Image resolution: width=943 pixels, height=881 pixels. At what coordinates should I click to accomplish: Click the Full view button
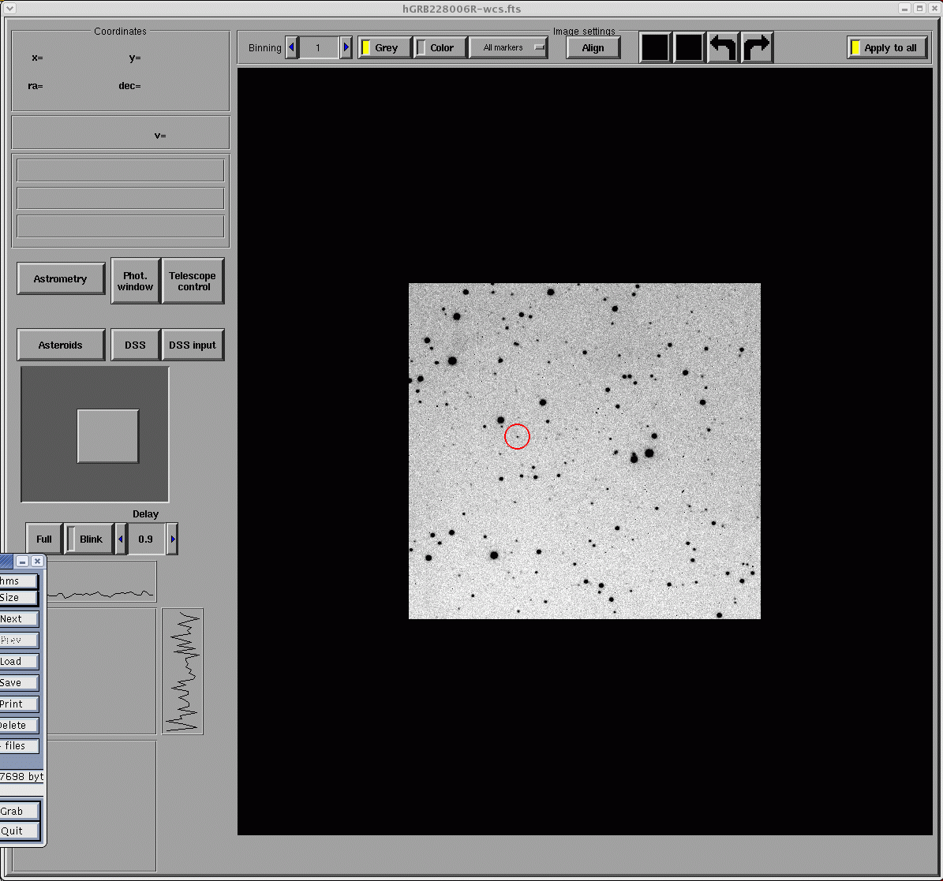(x=44, y=539)
